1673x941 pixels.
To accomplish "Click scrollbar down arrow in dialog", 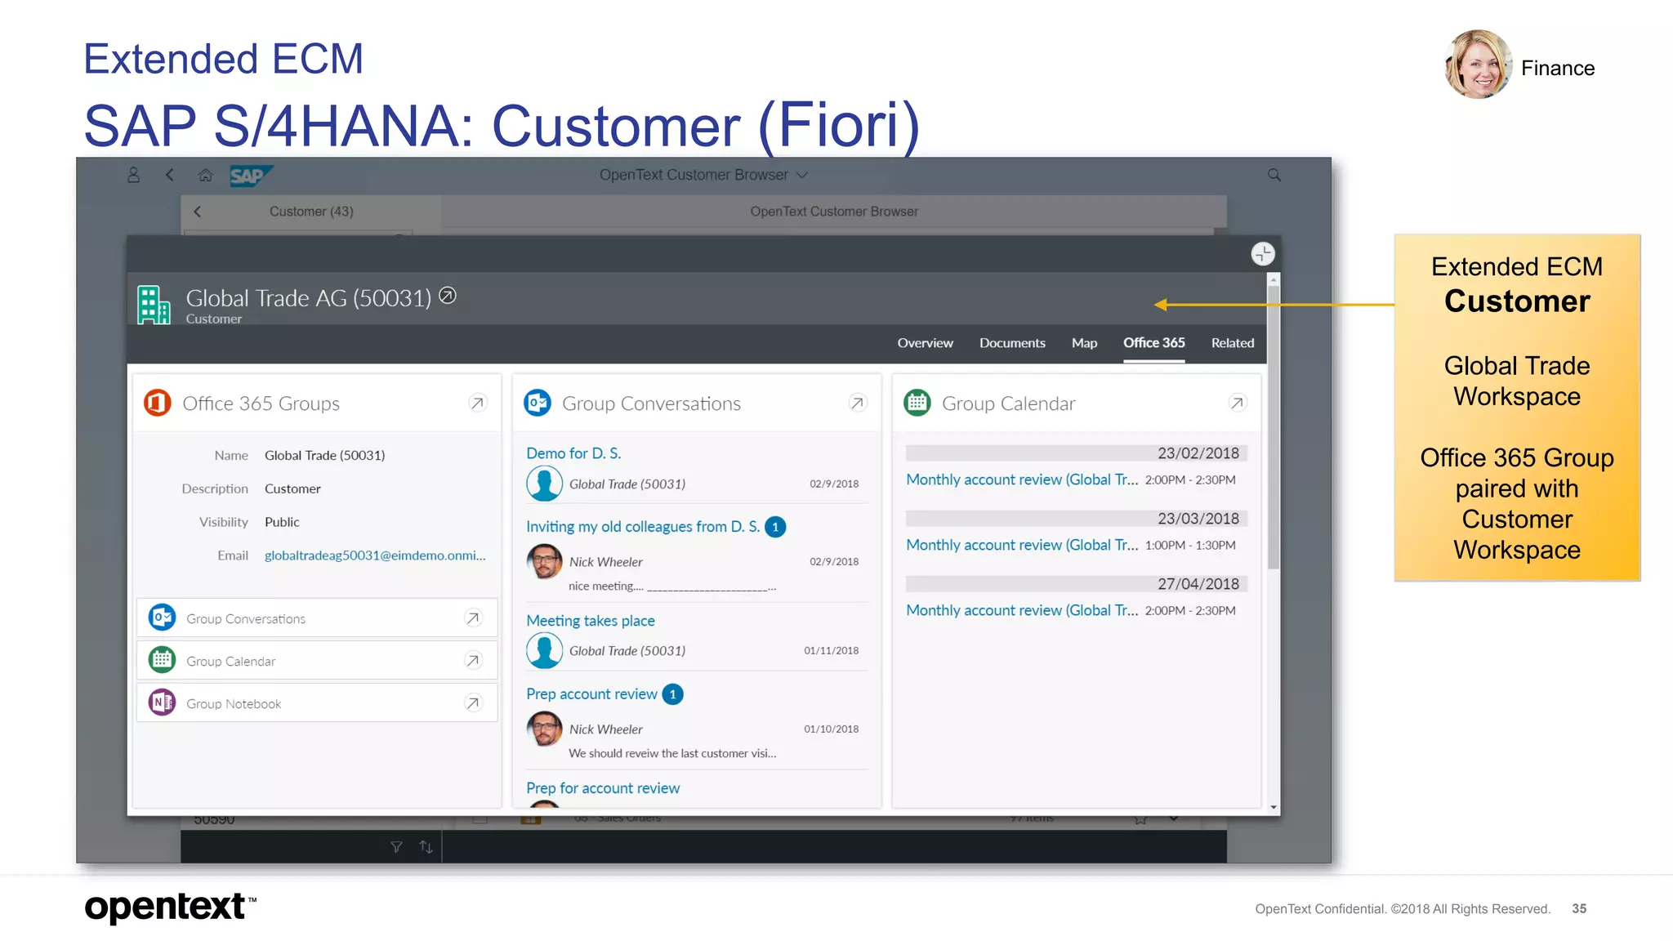I will (1273, 807).
